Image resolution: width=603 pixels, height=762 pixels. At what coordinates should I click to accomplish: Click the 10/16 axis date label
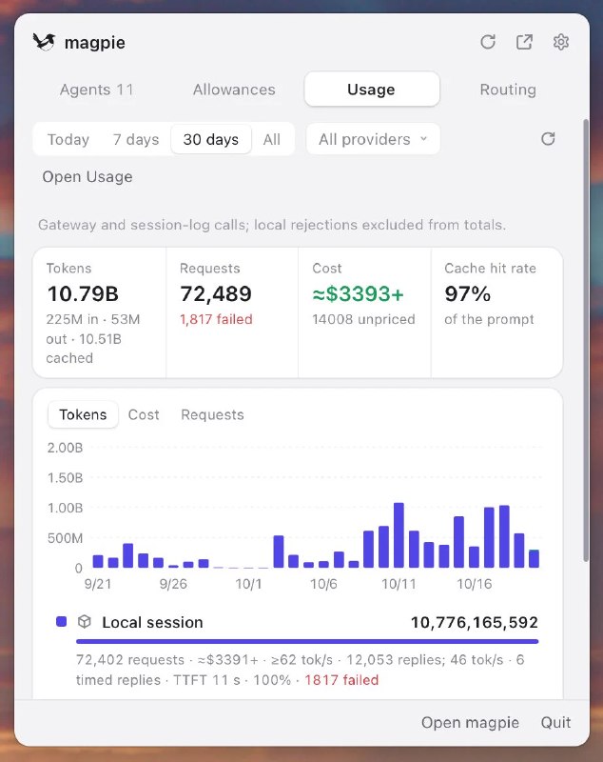[x=475, y=584]
